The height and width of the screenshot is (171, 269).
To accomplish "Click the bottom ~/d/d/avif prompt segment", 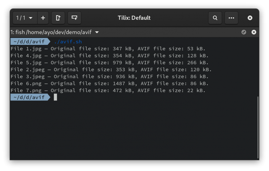I will [29, 97].
